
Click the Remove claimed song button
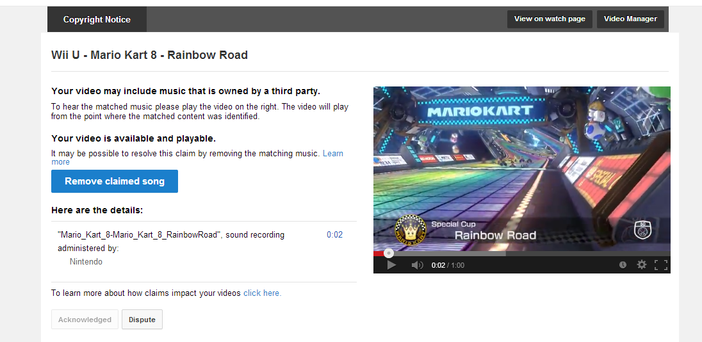click(x=115, y=181)
